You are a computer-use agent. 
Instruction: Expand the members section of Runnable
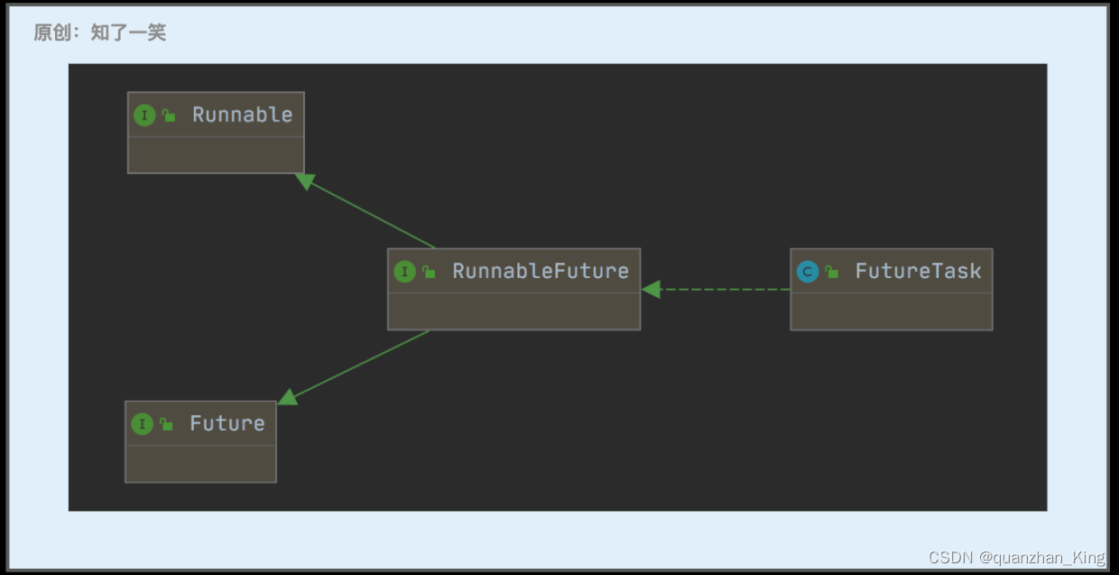216,155
